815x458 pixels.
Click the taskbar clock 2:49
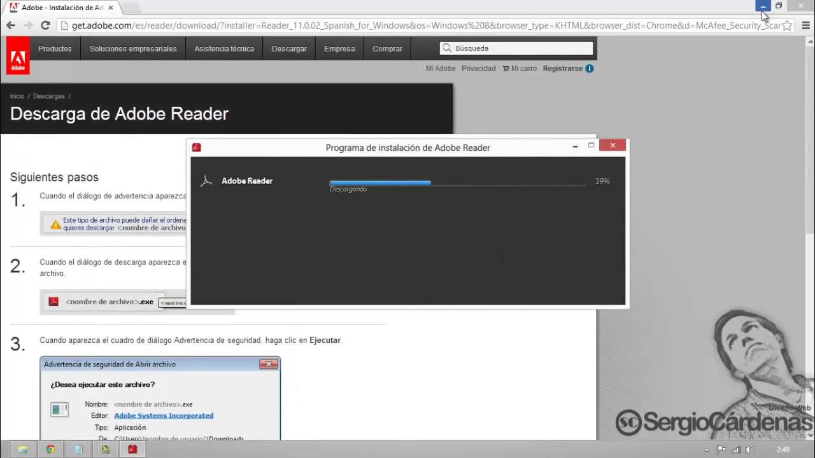(x=783, y=450)
